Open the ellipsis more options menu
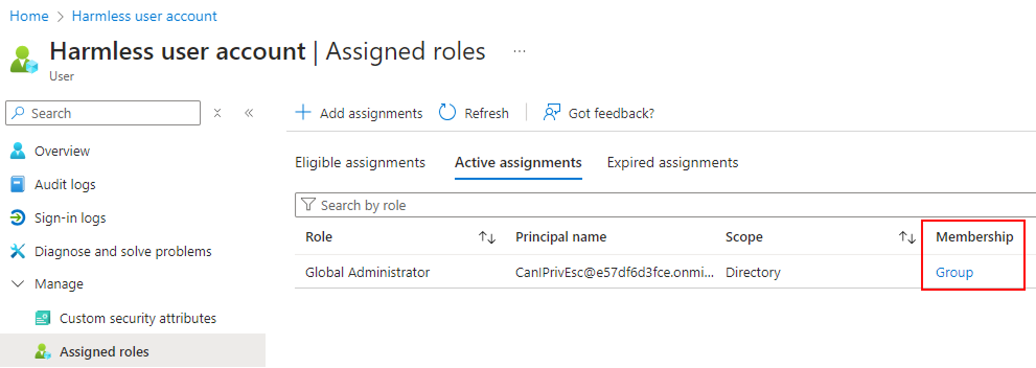This screenshot has height=368, width=1036. pos(519,52)
